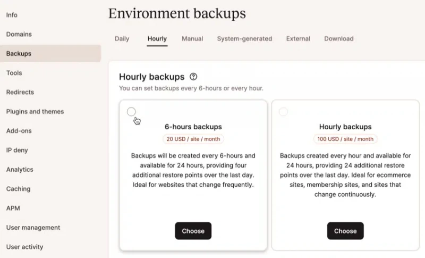Choose the 100 USD Hourly backups plan

(x=345, y=231)
